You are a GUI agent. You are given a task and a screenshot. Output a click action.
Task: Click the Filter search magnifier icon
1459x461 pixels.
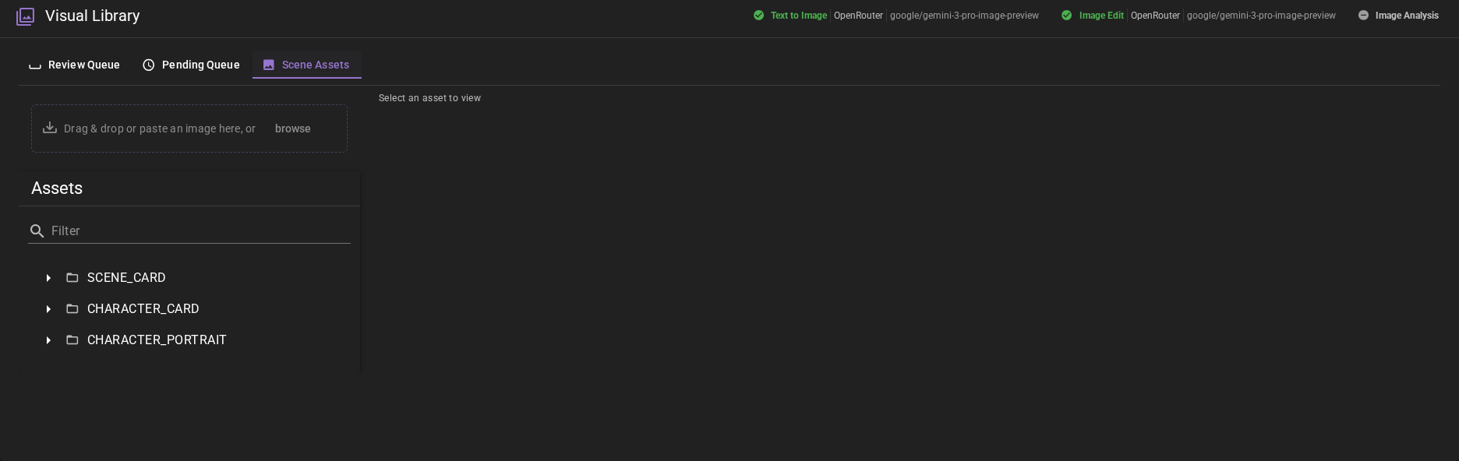pos(37,231)
